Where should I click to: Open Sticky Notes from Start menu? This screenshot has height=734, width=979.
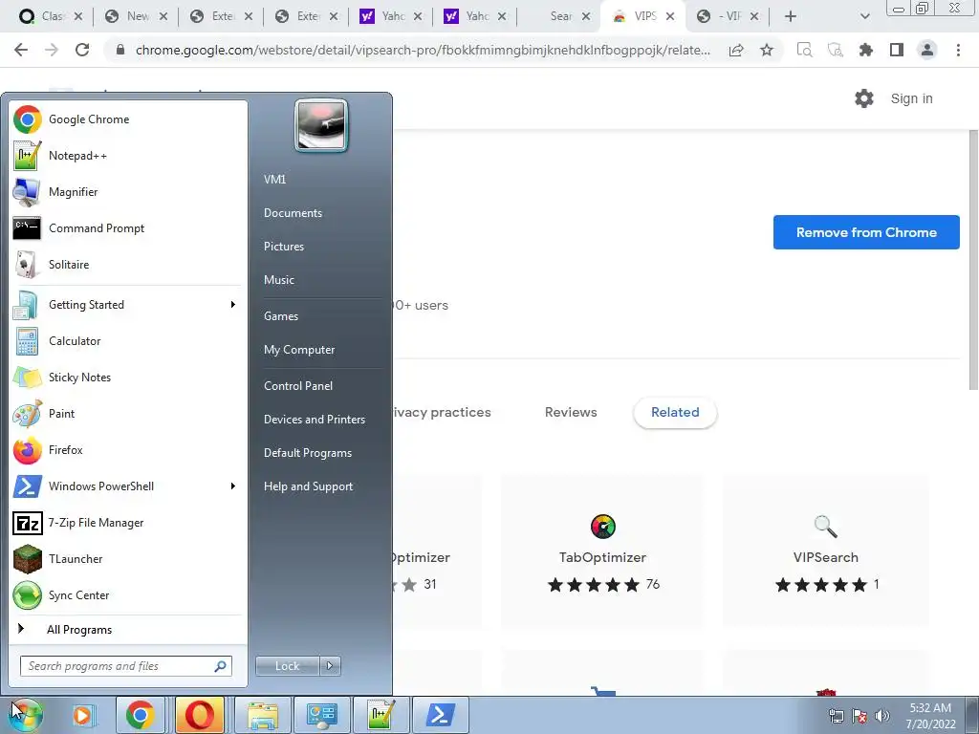(128, 377)
